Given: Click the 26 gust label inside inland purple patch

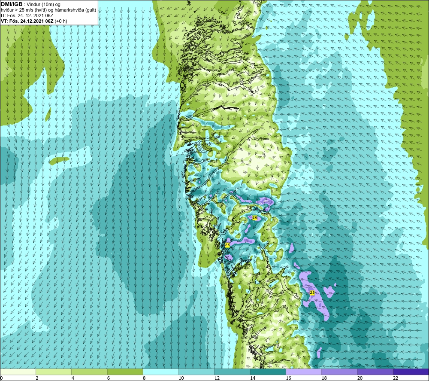Looking at the screenshot, I should click(x=255, y=217).
